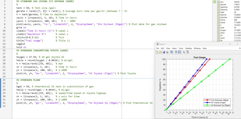
Task: Click the variable icon next to hgal
Action: [x=219, y=12]
